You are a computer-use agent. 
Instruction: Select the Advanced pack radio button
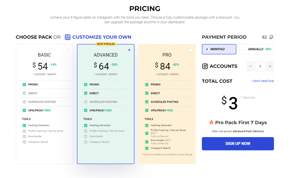click(x=129, y=50)
